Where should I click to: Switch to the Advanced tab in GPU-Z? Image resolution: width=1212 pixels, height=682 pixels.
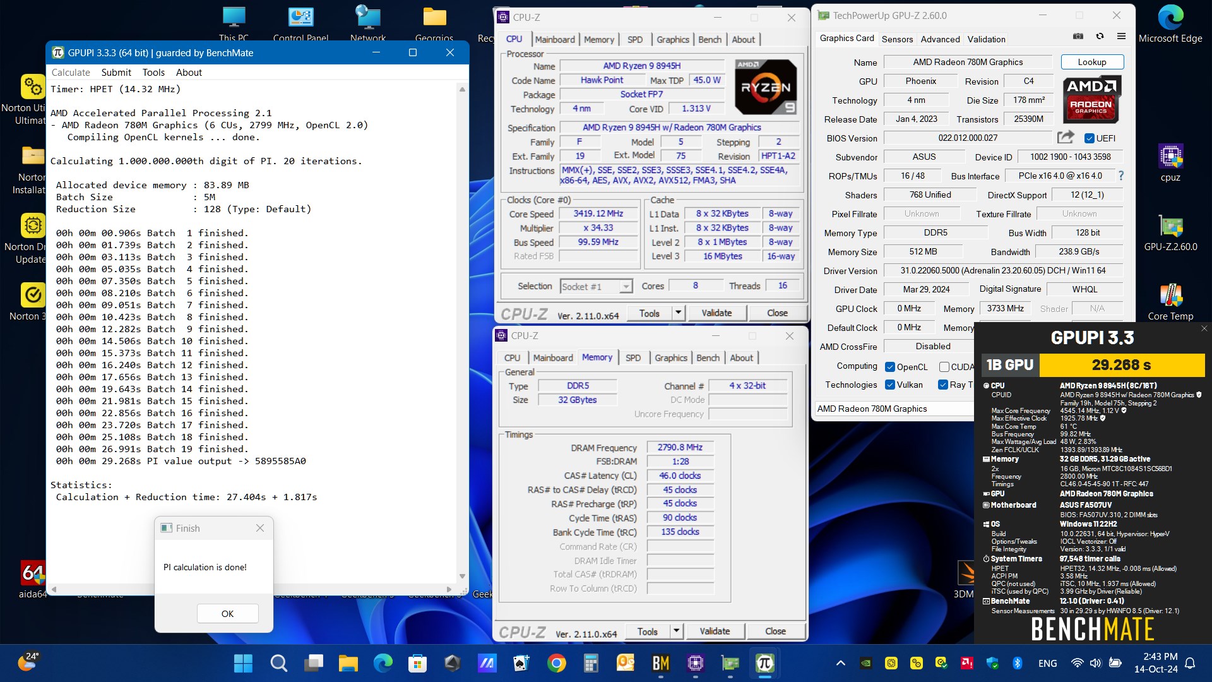pos(940,39)
